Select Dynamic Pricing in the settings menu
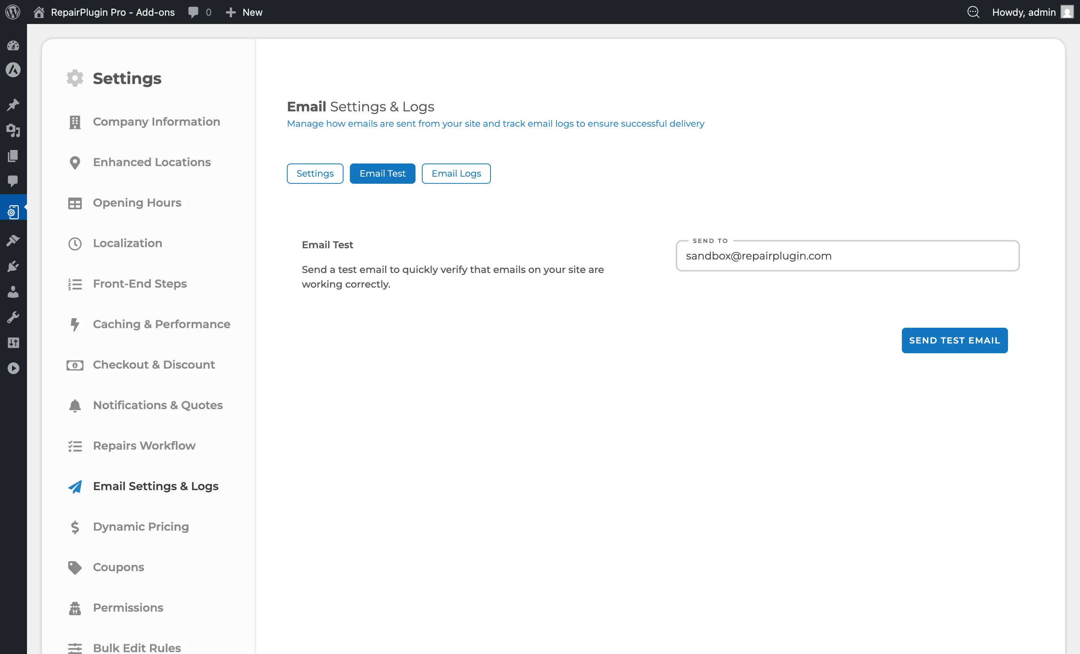This screenshot has width=1080, height=654. tap(140, 527)
